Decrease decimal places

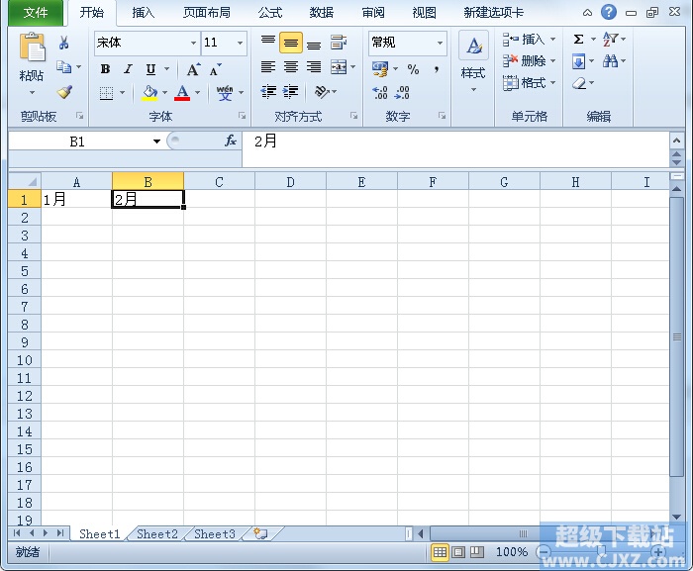click(402, 93)
